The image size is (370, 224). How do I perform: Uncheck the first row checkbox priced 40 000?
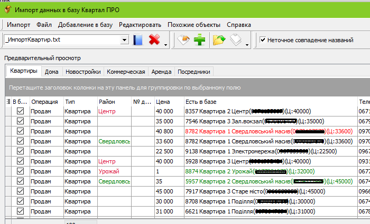point(21,111)
